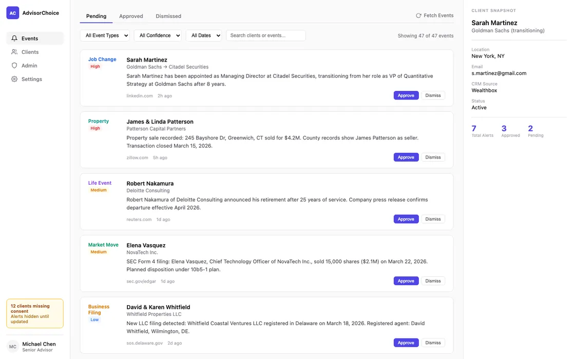Image resolution: width=575 pixels, height=359 pixels.
Task: Dismiss the Patterson property sale event
Action: point(433,157)
